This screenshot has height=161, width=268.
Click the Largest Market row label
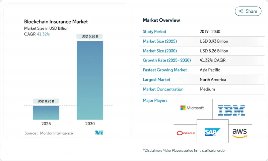click(156, 79)
